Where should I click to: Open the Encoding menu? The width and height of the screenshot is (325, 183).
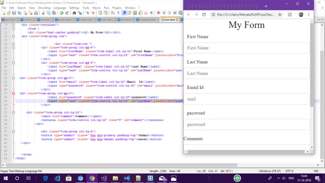pos(44,8)
